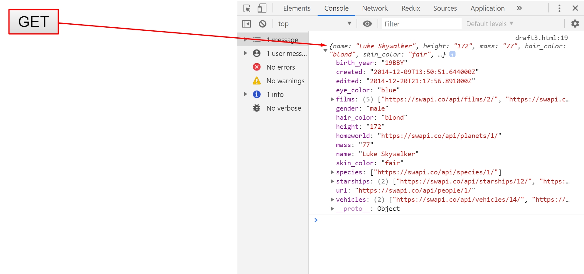Select the No warnings filter
The image size is (584, 274).
285,81
